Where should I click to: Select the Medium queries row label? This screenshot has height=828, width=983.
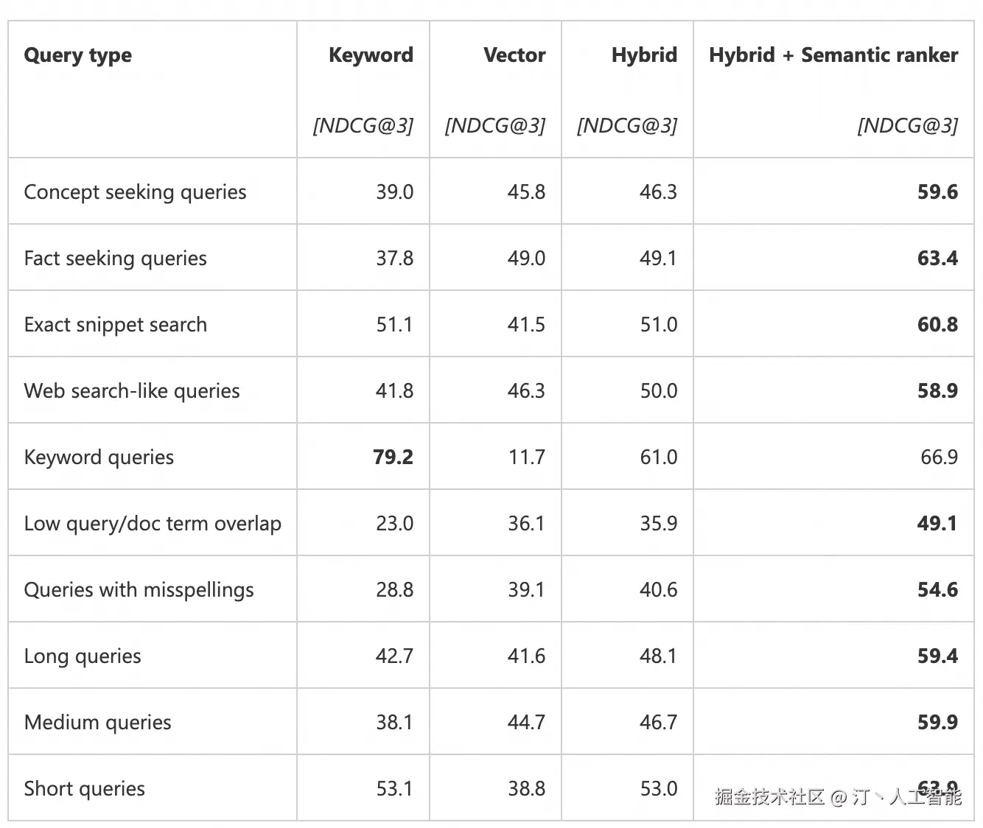tap(97, 723)
